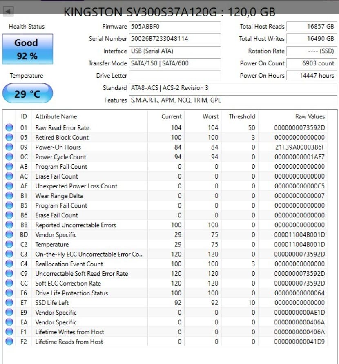Click status icon of Reallocation Event Count

9,264
